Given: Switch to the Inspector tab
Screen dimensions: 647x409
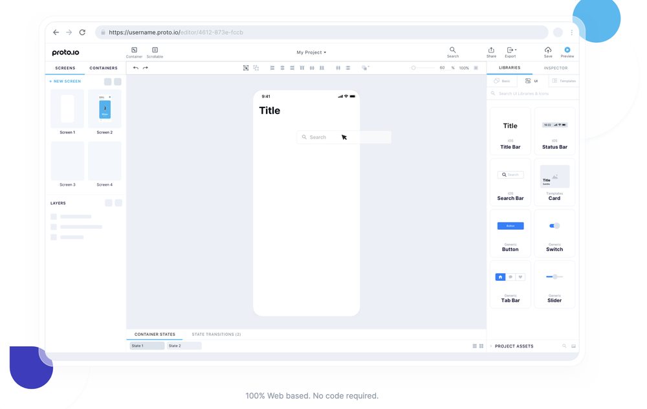Looking at the screenshot, I should (555, 67).
